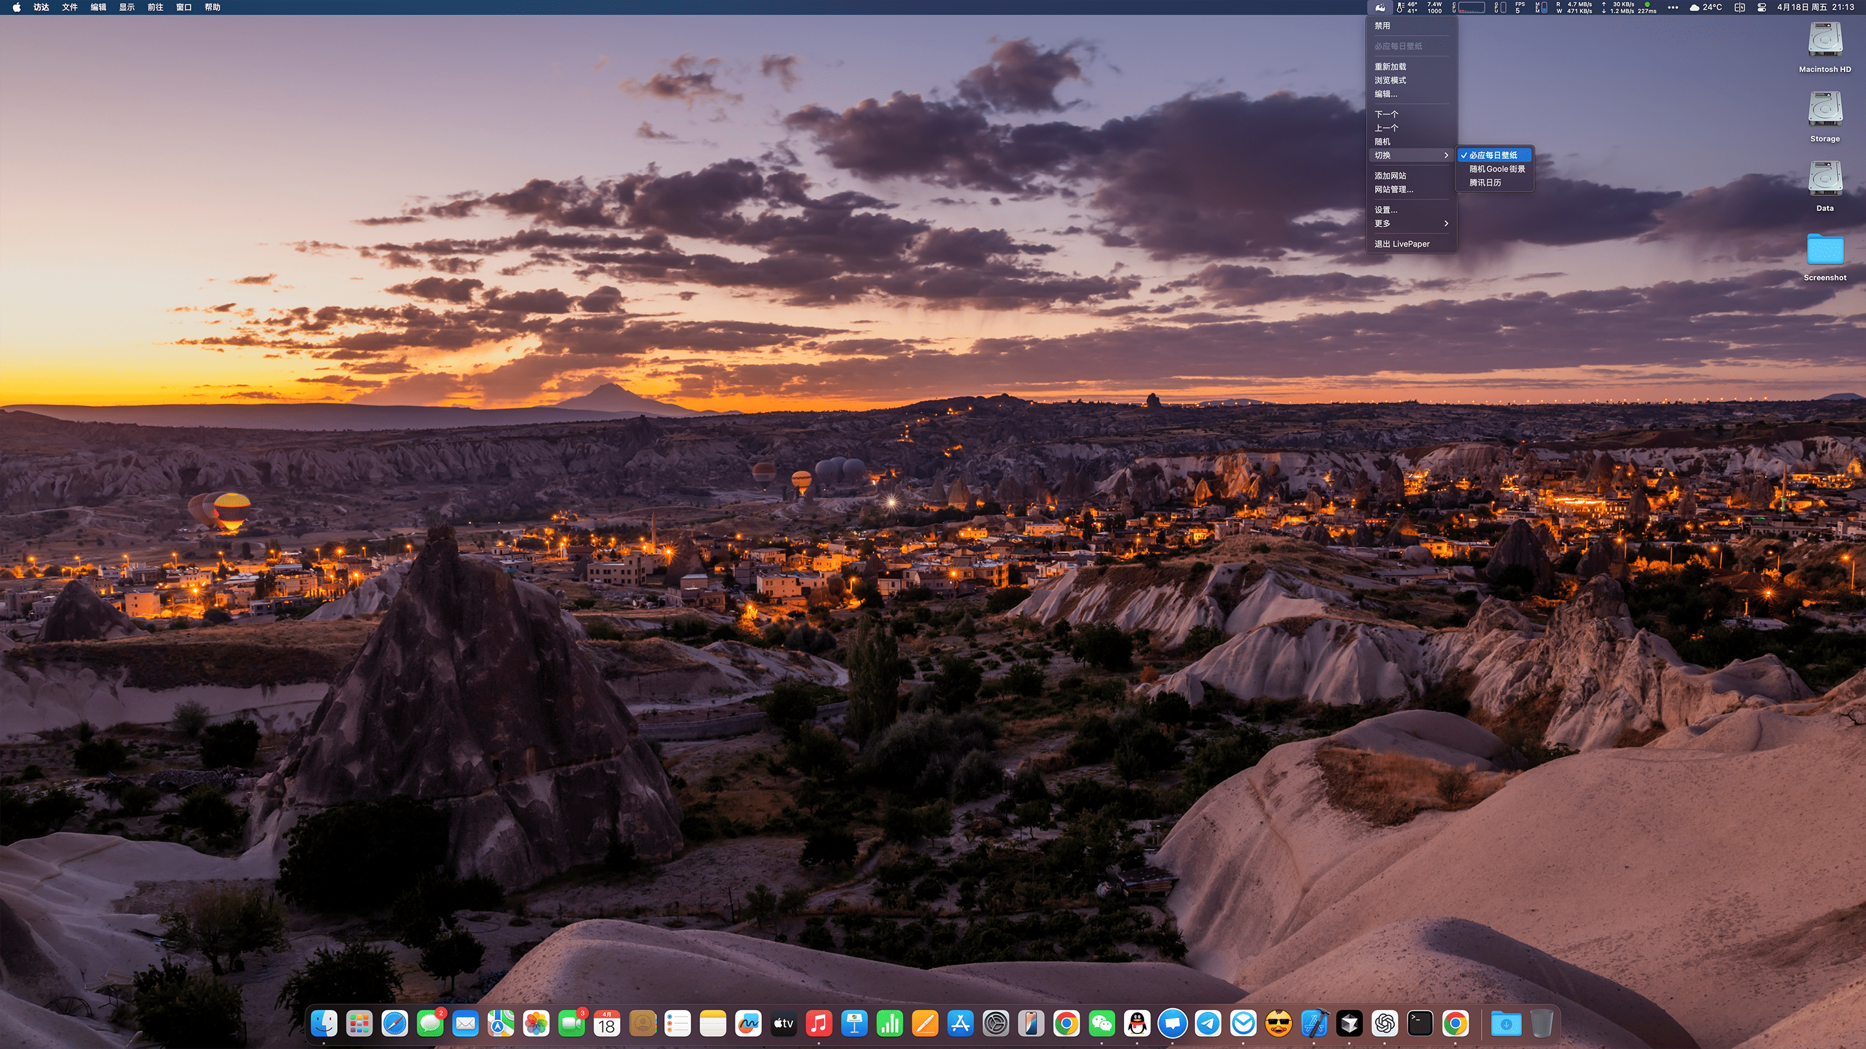Screen dimensions: 1866x1049
Task: Launch Xcode from the Dock
Action: click(1314, 1024)
